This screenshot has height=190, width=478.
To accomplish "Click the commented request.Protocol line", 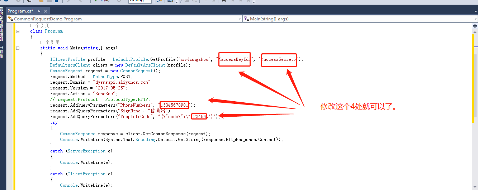I will 100,99.
